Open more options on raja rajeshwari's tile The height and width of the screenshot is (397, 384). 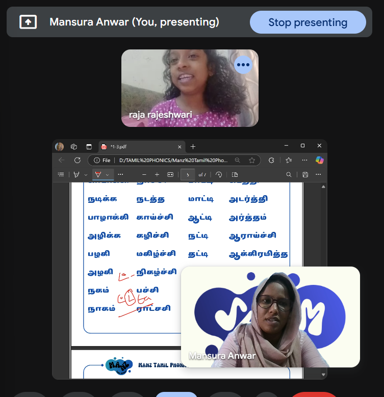pyautogui.click(x=243, y=65)
